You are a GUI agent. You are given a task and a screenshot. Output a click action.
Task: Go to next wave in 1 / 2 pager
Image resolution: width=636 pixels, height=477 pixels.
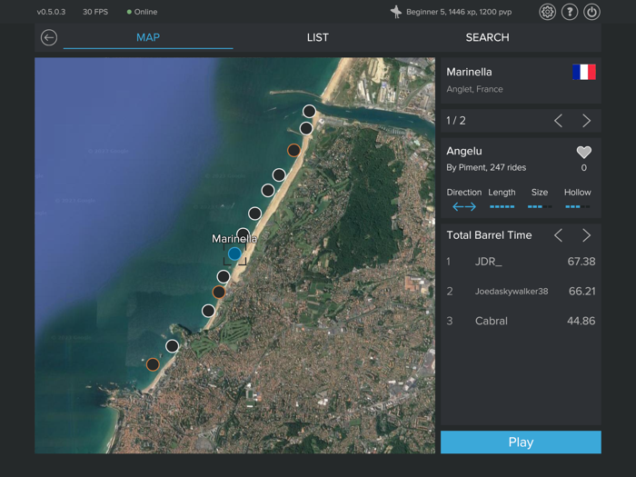click(x=587, y=121)
